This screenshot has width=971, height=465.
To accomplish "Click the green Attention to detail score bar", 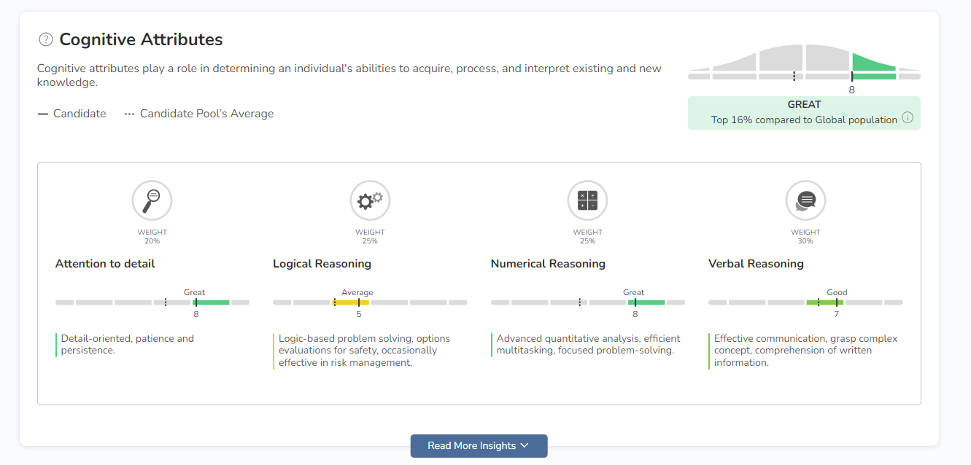I will coord(212,302).
